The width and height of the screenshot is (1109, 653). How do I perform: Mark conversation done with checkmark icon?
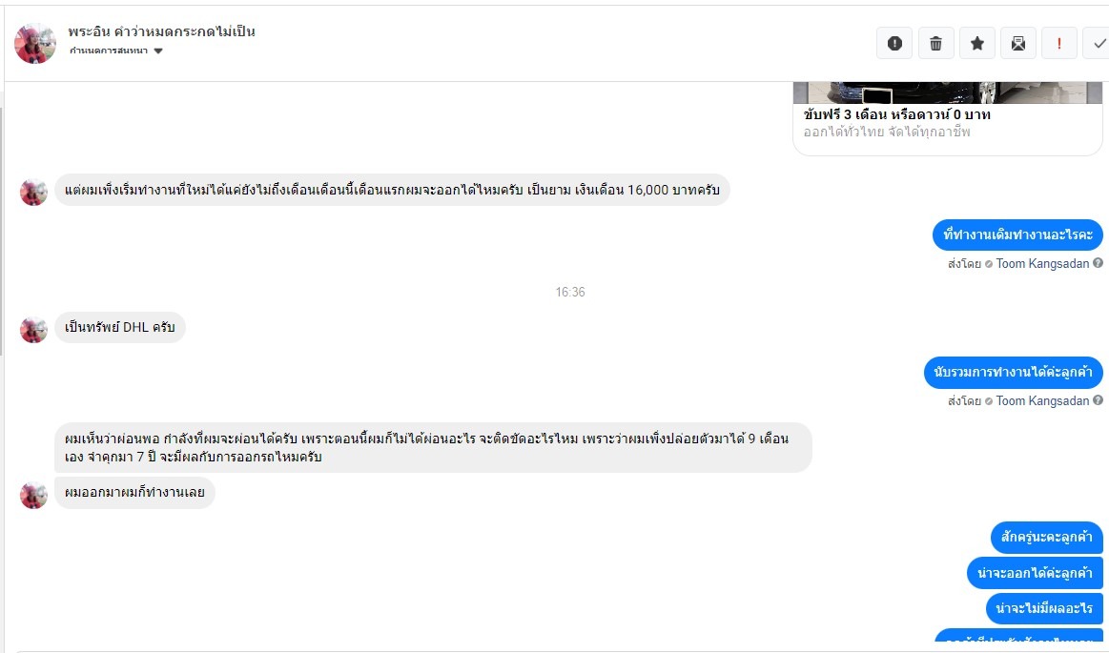point(1098,44)
